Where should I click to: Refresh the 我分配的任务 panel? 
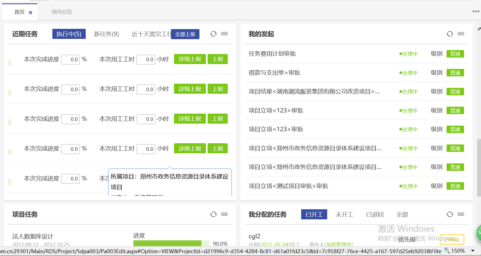point(450,214)
